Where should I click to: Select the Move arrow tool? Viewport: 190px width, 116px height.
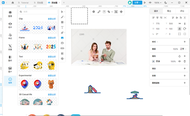coord(62,12)
